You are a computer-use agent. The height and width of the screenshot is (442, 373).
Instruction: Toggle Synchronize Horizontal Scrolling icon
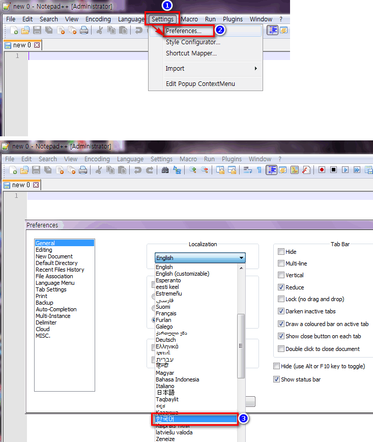pyautogui.click(x=232, y=170)
